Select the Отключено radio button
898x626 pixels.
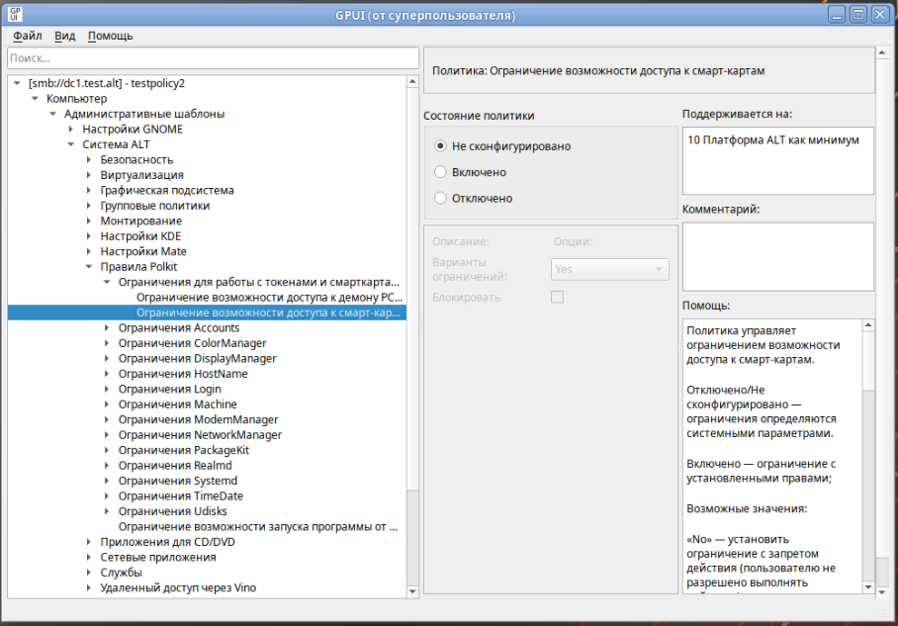pos(440,198)
